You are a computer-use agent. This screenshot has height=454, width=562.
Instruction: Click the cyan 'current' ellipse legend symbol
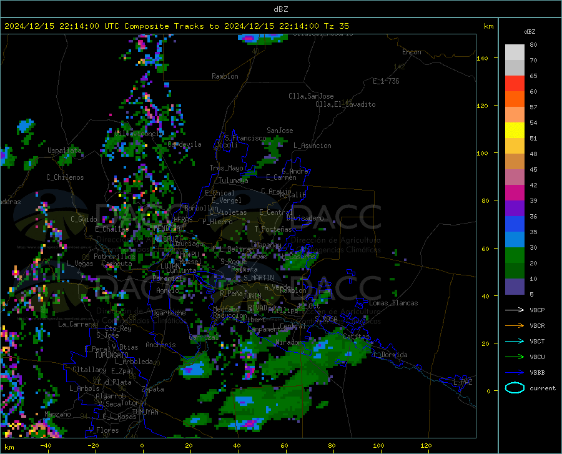coord(515,388)
